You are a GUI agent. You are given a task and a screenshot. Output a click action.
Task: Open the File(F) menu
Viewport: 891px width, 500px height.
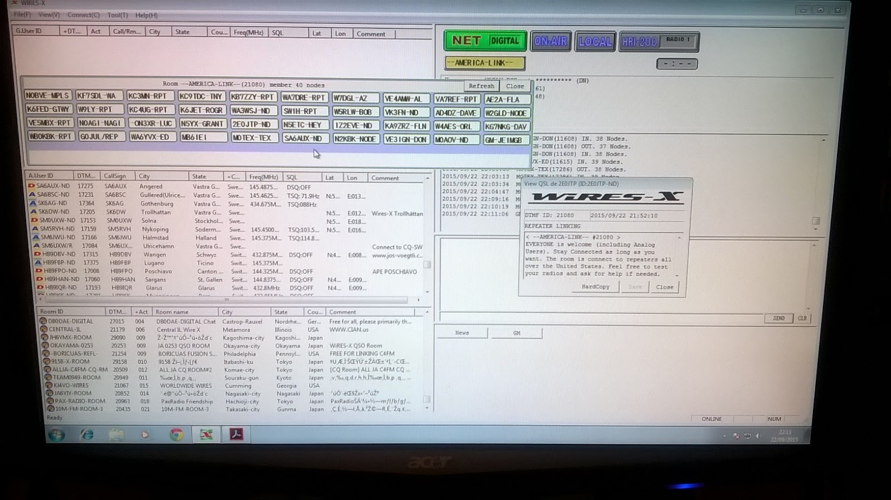22,14
